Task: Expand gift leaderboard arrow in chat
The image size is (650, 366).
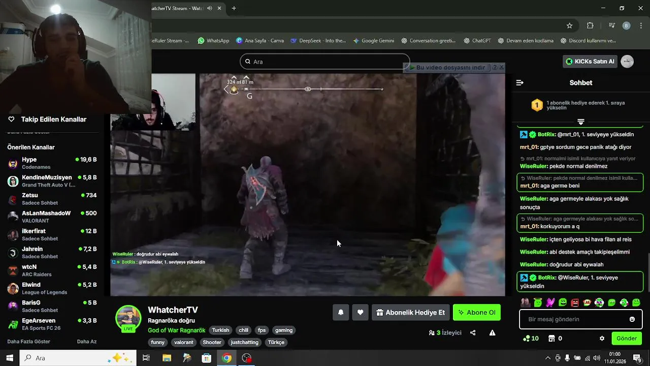Action: [581, 122]
